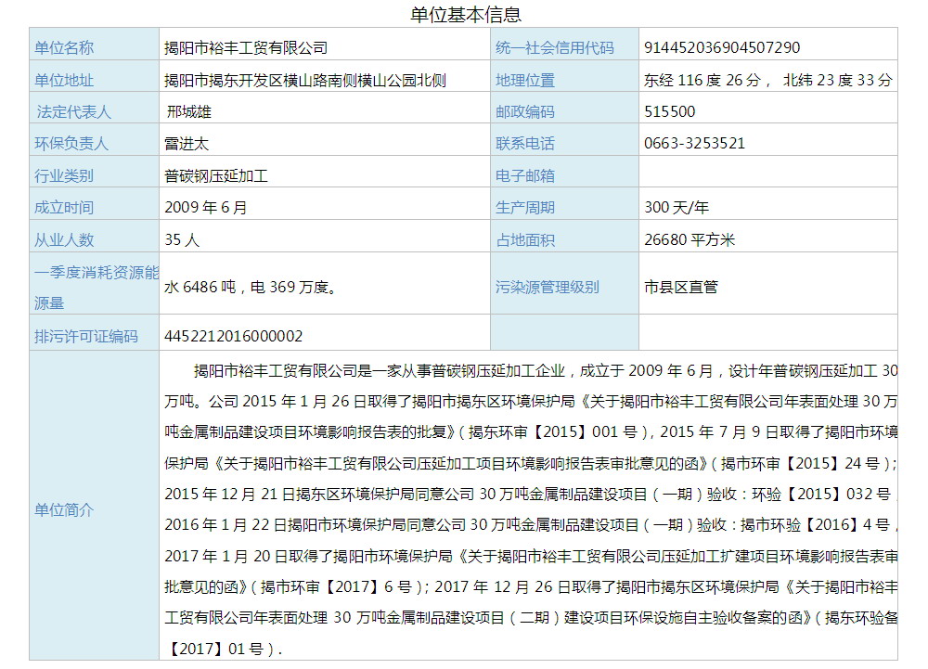Click the name 邢城雄
This screenshot has width=928, height=669.
click(x=188, y=111)
